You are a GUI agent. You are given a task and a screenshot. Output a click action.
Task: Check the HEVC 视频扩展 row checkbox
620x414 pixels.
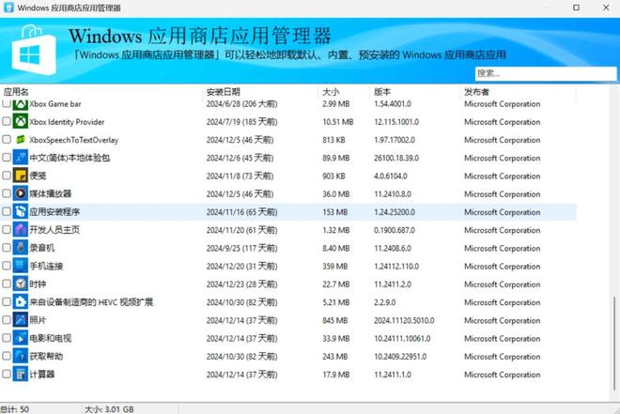(7, 301)
